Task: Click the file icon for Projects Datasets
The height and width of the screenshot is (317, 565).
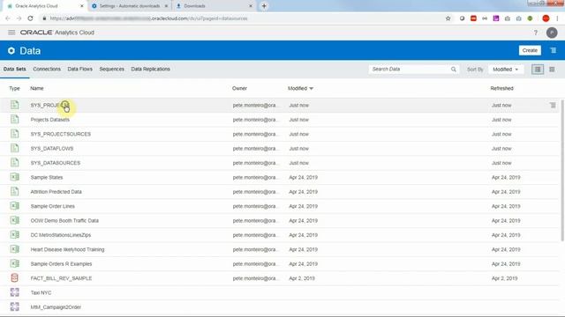Action: [x=14, y=120]
